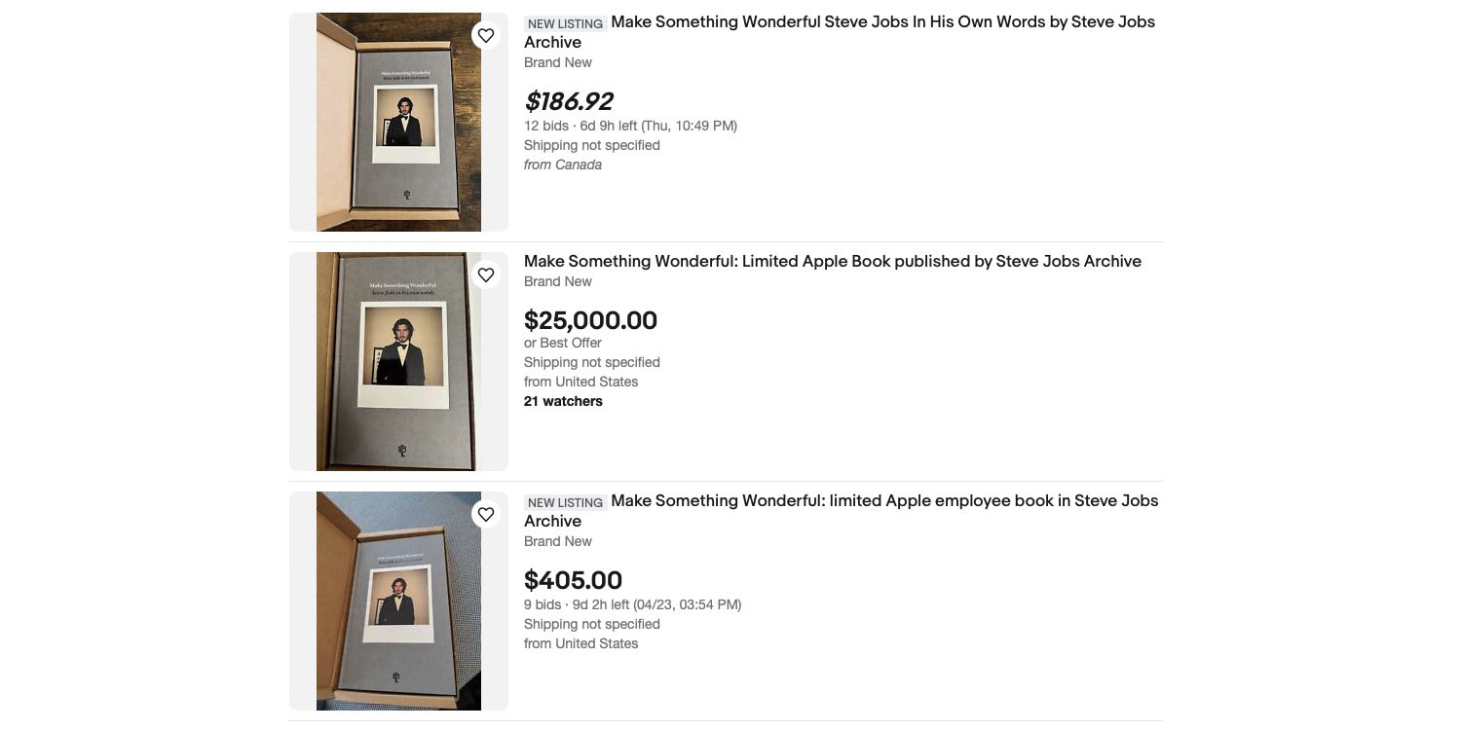Click the 12 bids count on the first auction

(546, 126)
